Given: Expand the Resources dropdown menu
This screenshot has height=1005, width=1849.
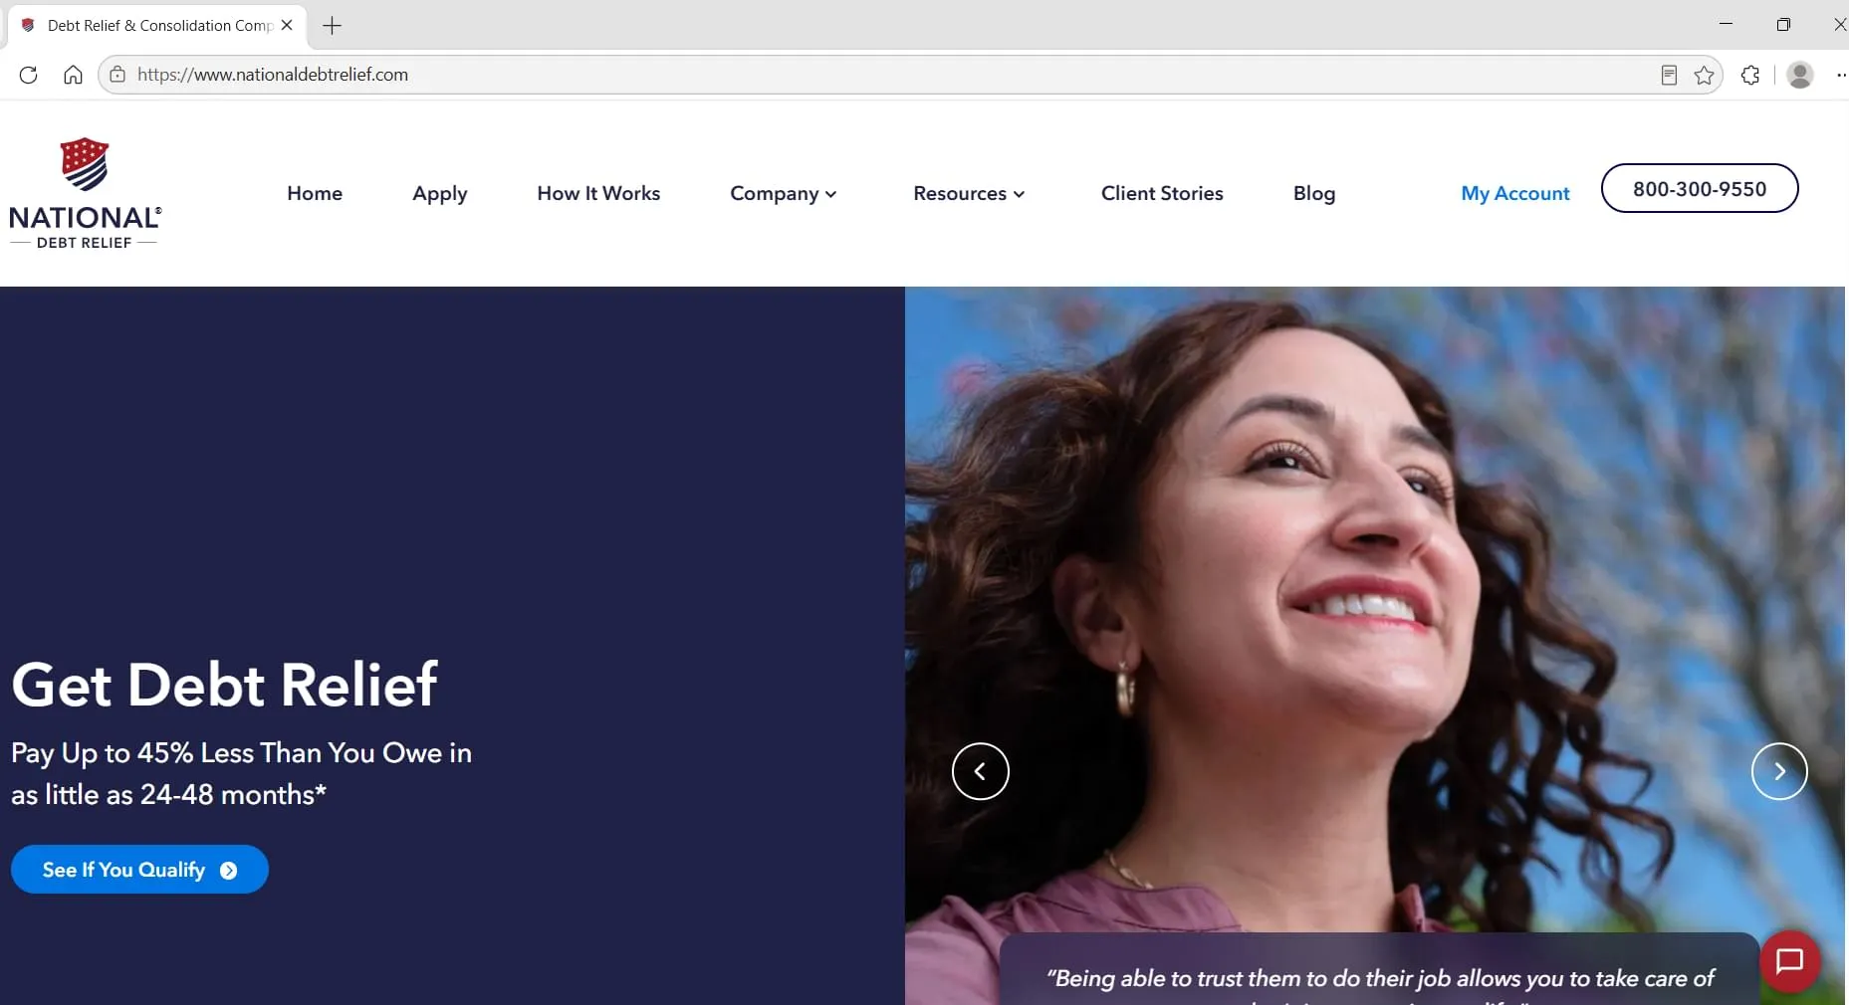Looking at the screenshot, I should (x=969, y=193).
